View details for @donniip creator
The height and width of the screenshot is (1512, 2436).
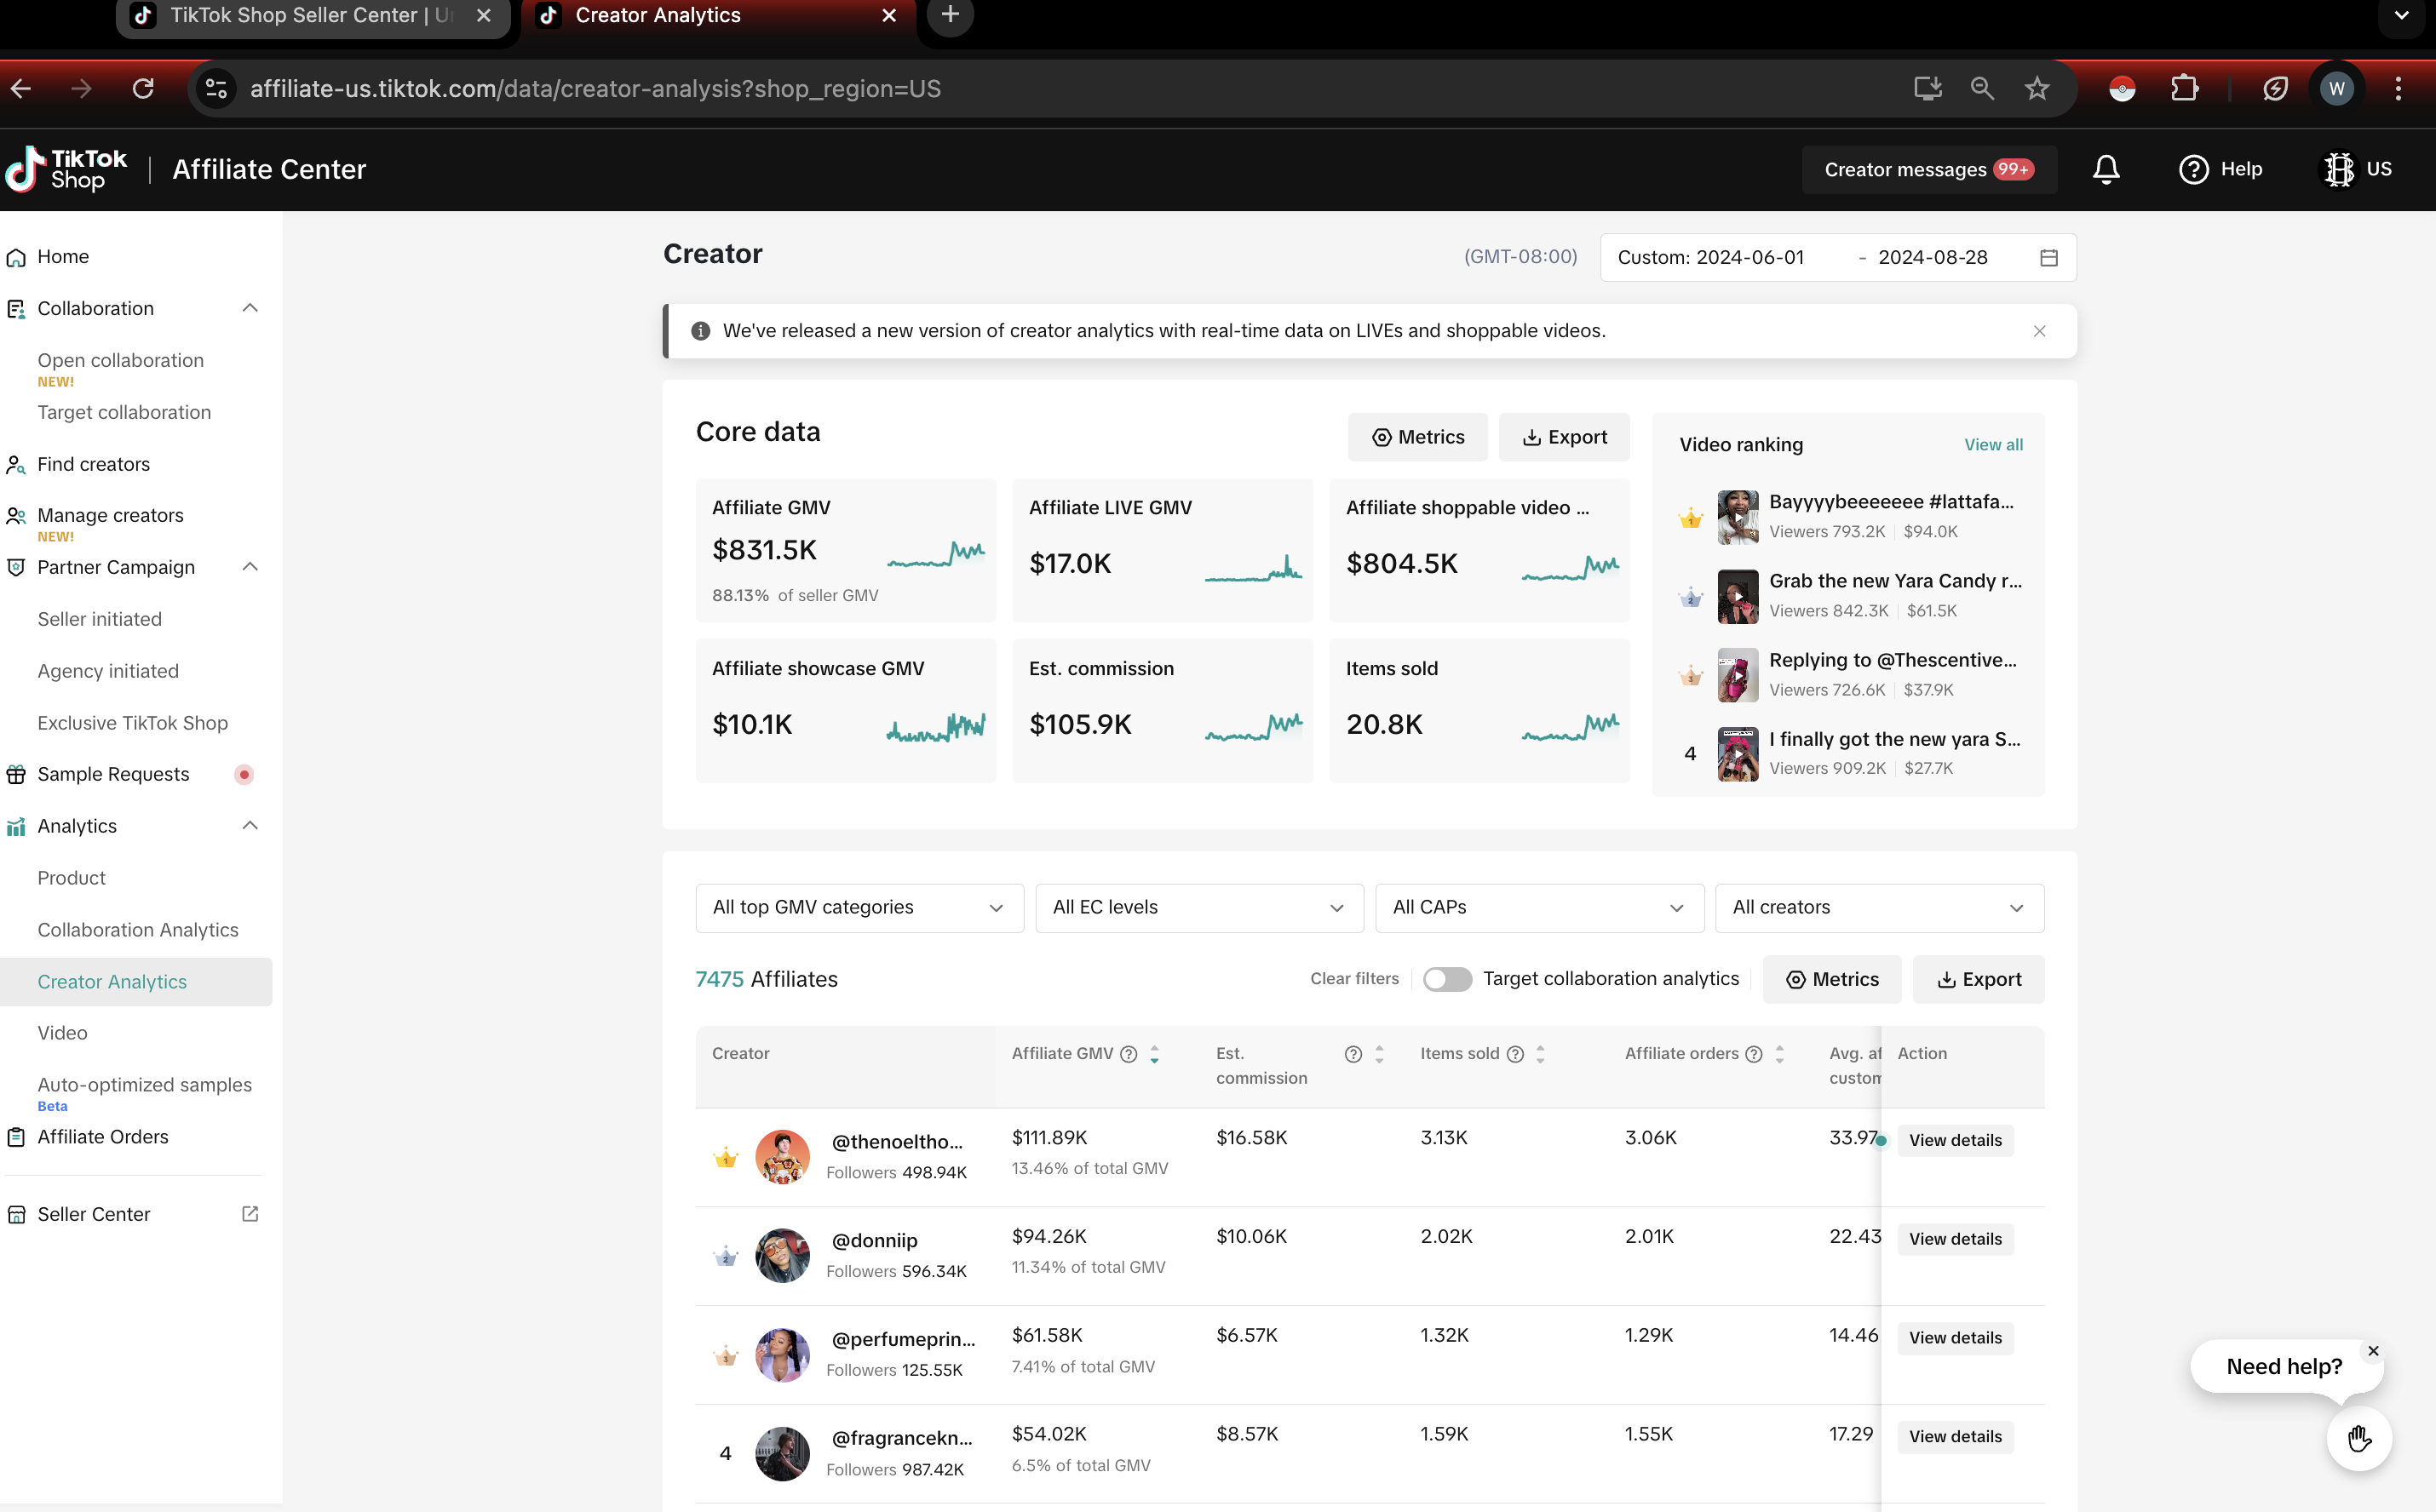[1955, 1239]
